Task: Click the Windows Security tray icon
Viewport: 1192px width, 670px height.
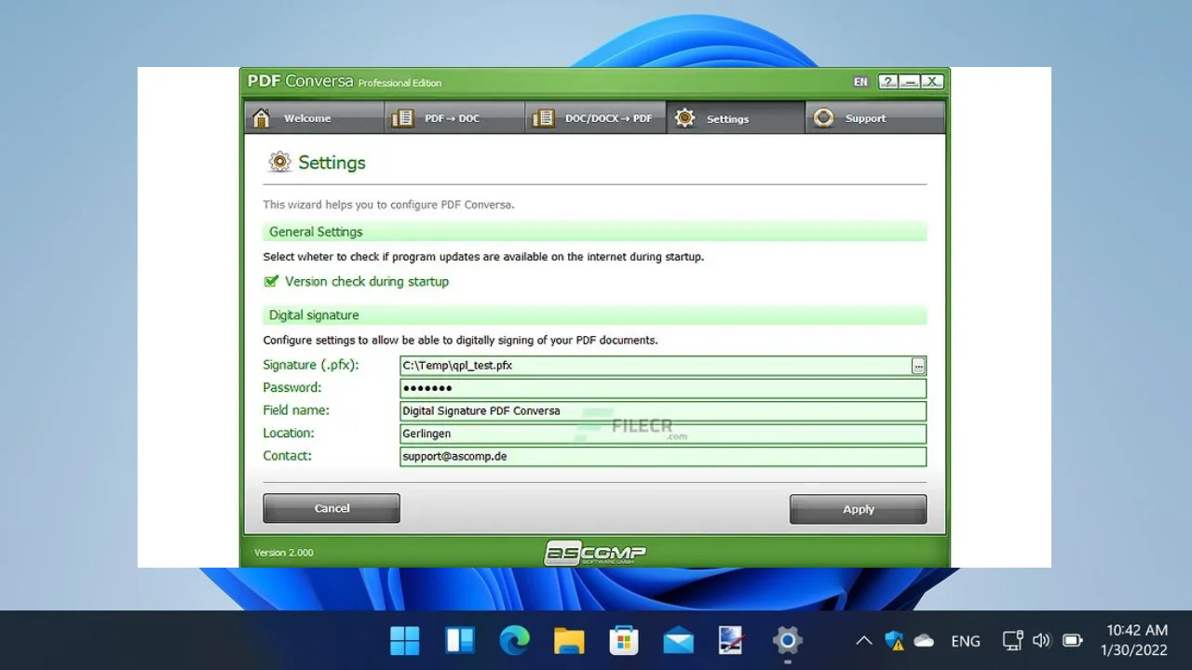Action: tap(894, 640)
